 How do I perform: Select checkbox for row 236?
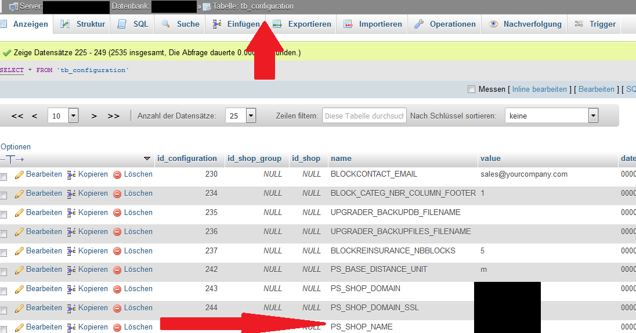[x=3, y=234]
